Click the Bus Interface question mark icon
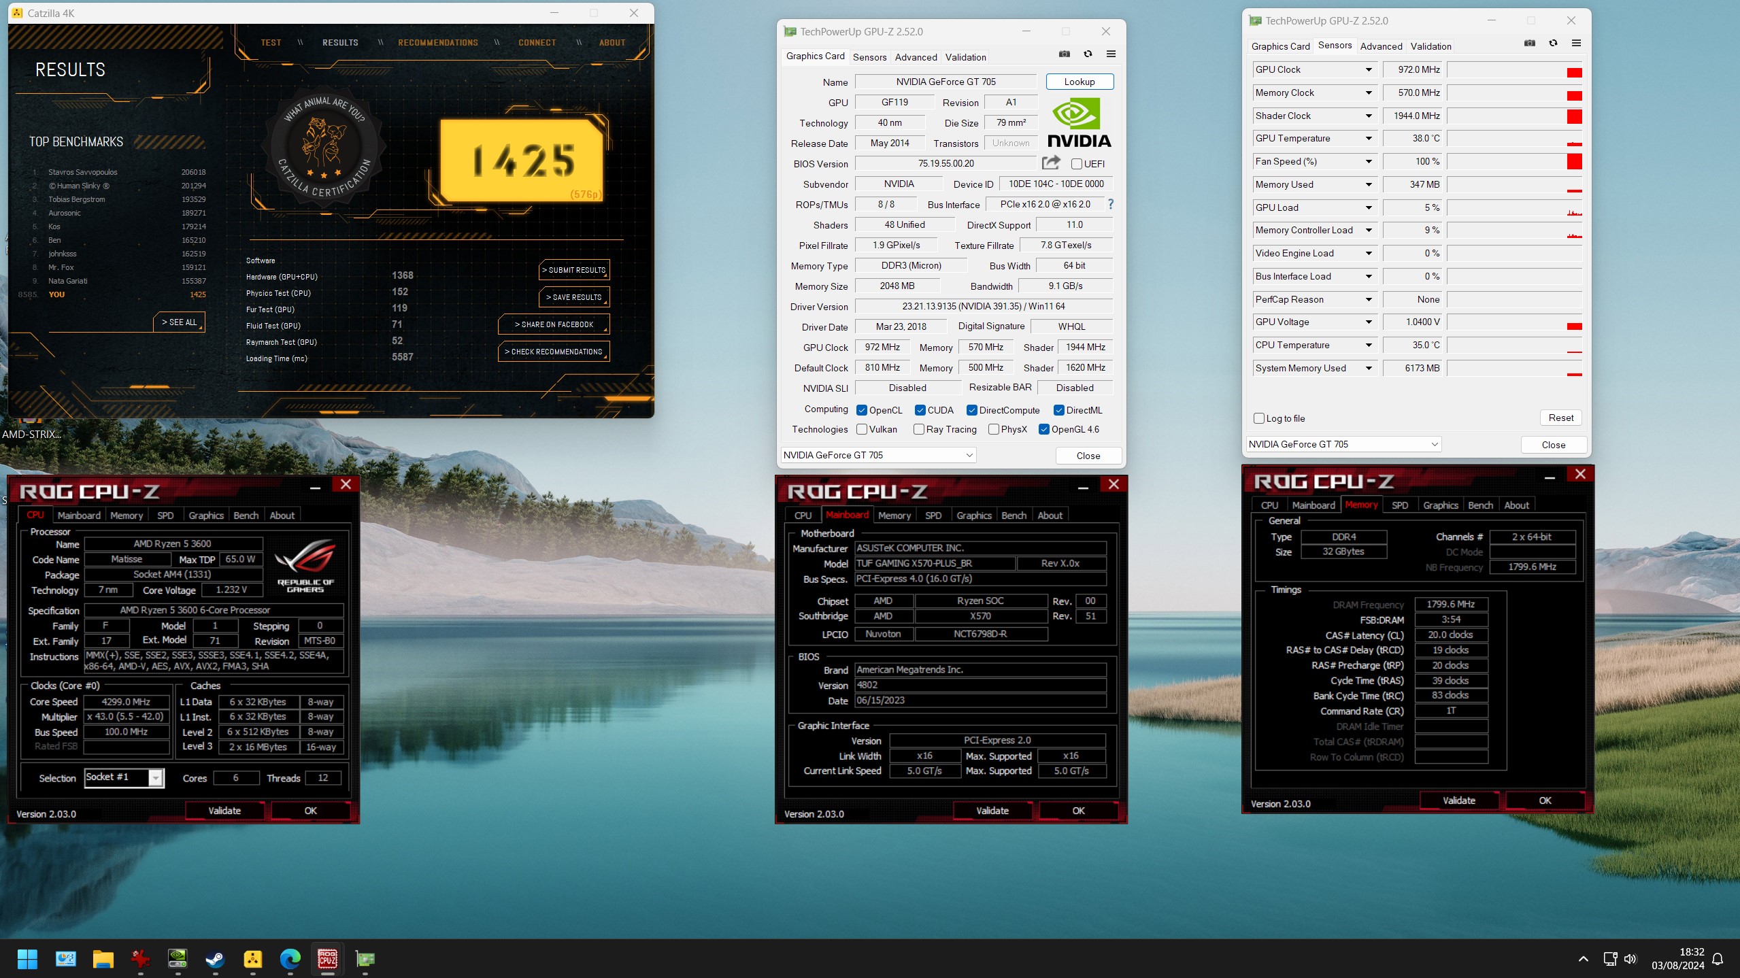 click(1111, 204)
